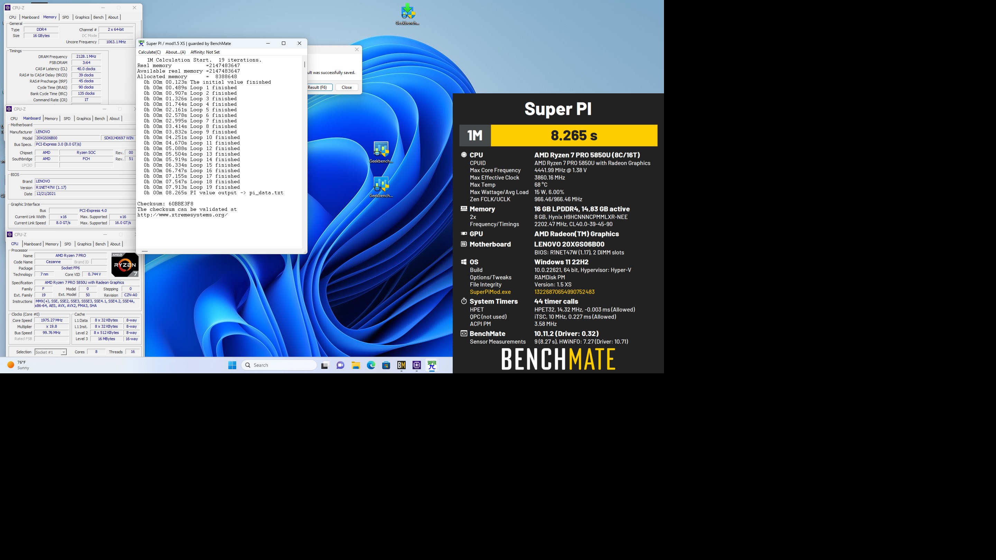Screen dimensions: 996x560
Task: Switch to CPU-Z in the taskbar
Action: point(416,365)
